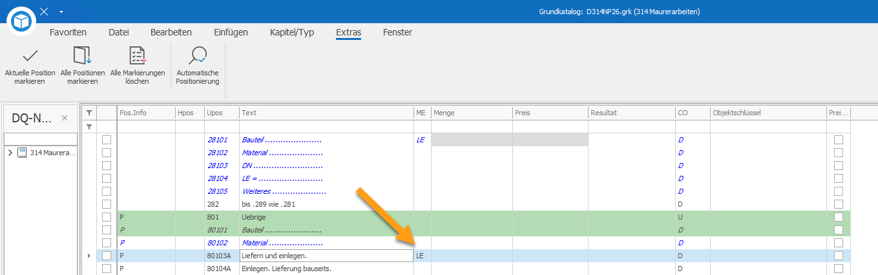Open the quick access dropdown arrow
Viewport: 878px width, 275px height.
(61, 12)
